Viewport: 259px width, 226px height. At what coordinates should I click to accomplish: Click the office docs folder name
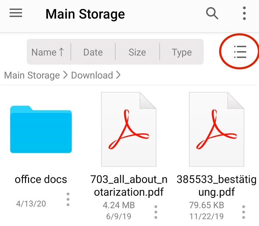click(41, 179)
